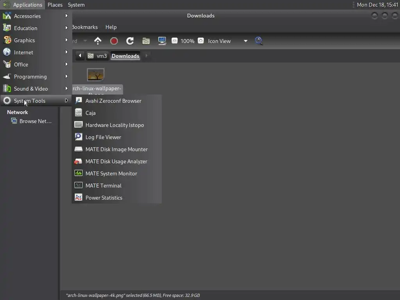This screenshot has width=400, height=300.
Task: Click MATE Disk Usage Analyzer icon
Action: point(78,161)
